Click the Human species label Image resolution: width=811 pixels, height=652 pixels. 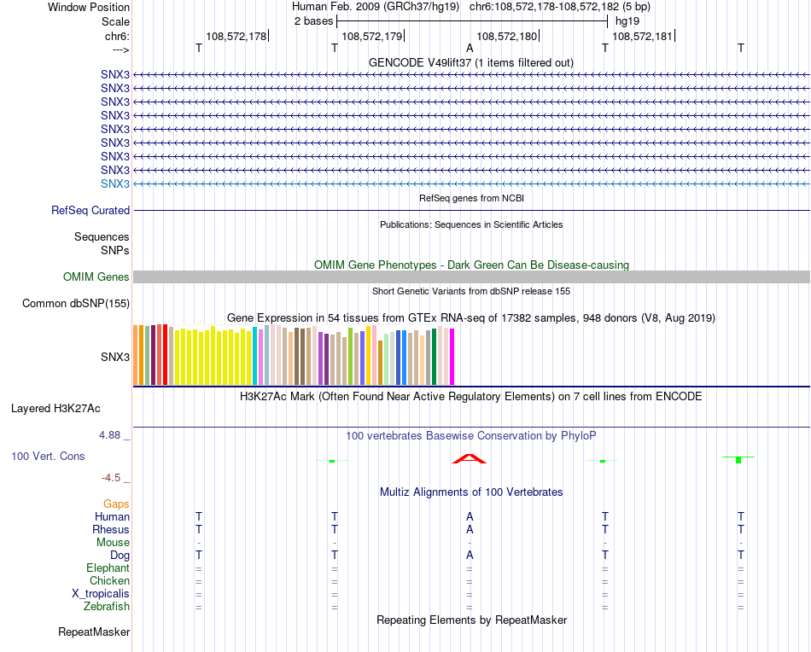pos(112,516)
